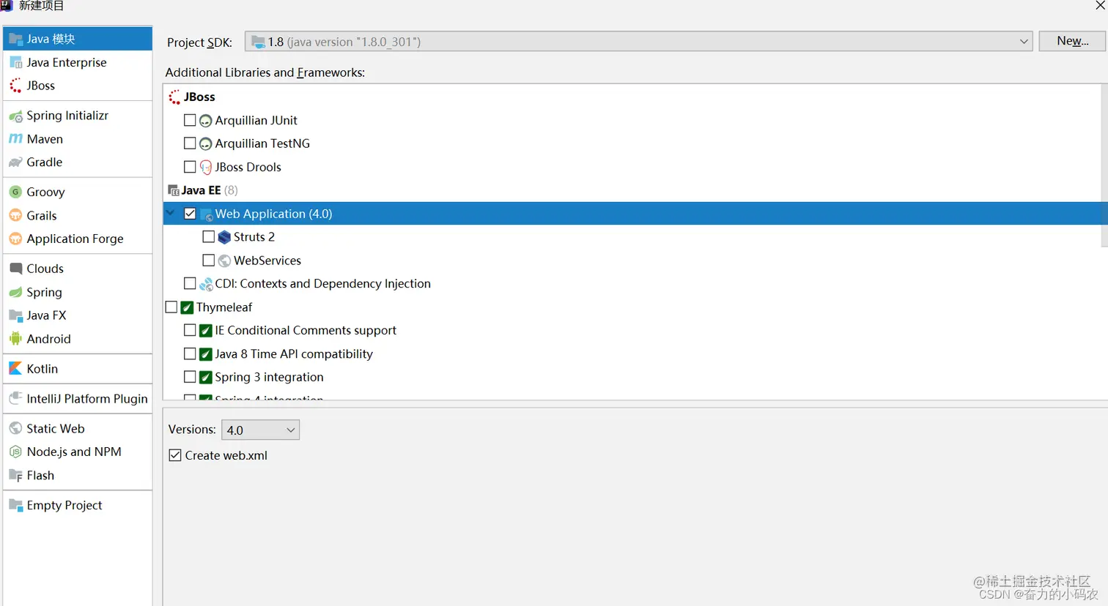Collapse the Web Application tree node arrow
The height and width of the screenshot is (606, 1108).
point(171,213)
